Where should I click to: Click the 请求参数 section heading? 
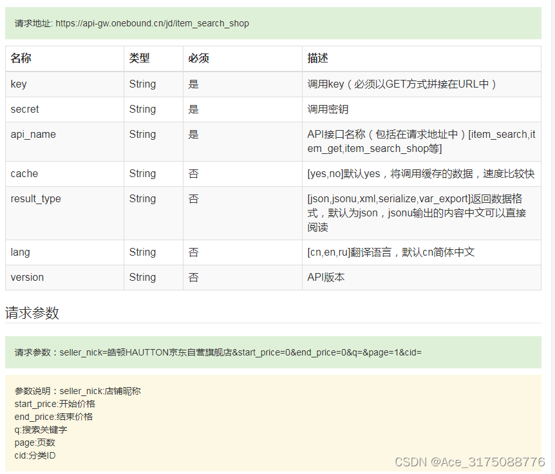pyautogui.click(x=32, y=313)
